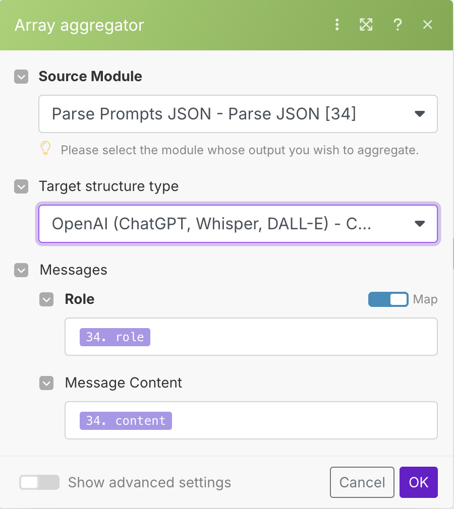Click the '34. content' mapped tag
This screenshot has height=509, width=454.
(x=126, y=421)
